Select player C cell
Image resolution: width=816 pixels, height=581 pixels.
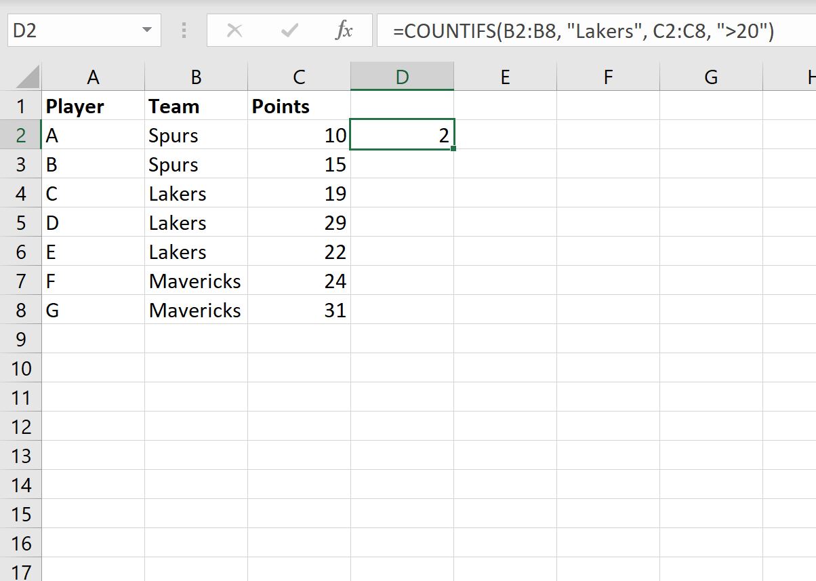point(94,193)
